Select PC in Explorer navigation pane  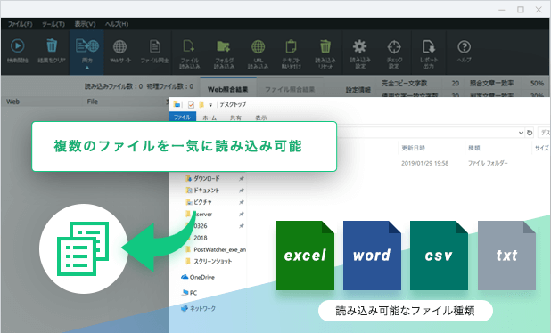(x=189, y=293)
